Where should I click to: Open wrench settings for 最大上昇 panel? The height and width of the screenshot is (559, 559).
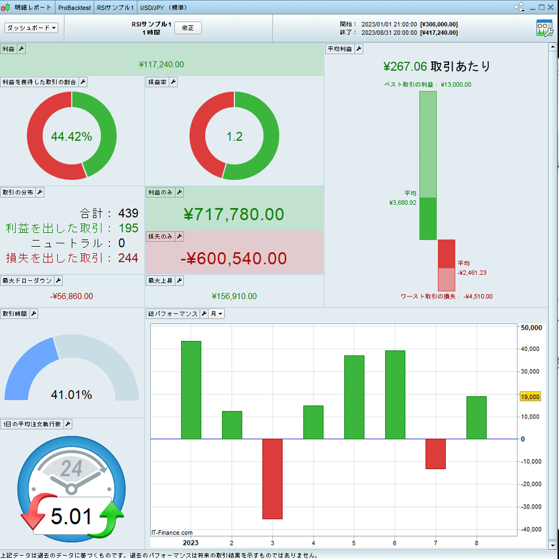point(179,280)
